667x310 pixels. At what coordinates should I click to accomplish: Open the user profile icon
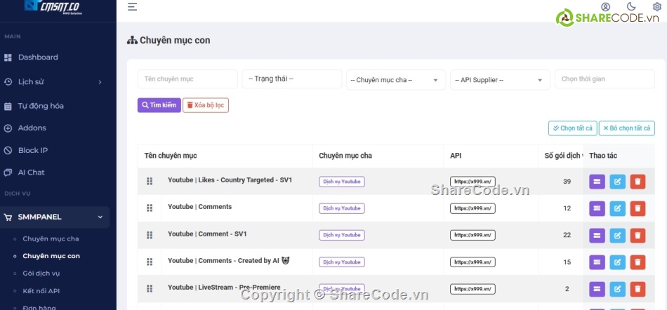click(605, 7)
